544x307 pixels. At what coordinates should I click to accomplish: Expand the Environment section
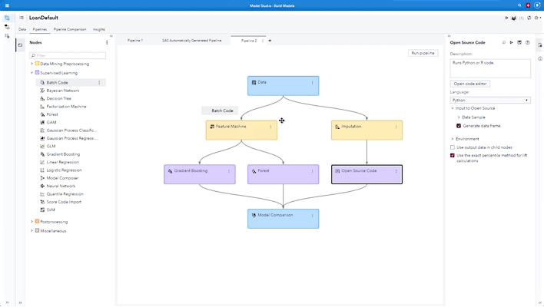[453, 139]
